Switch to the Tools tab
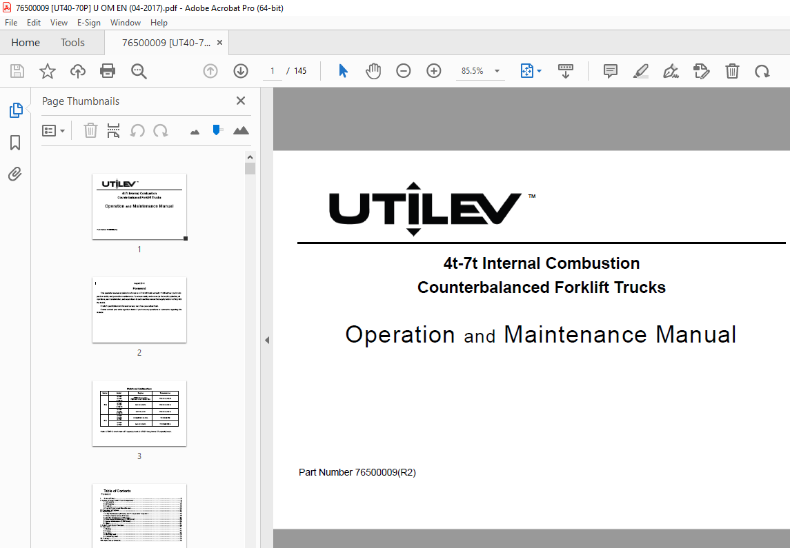The height and width of the screenshot is (548, 790). tap(72, 43)
